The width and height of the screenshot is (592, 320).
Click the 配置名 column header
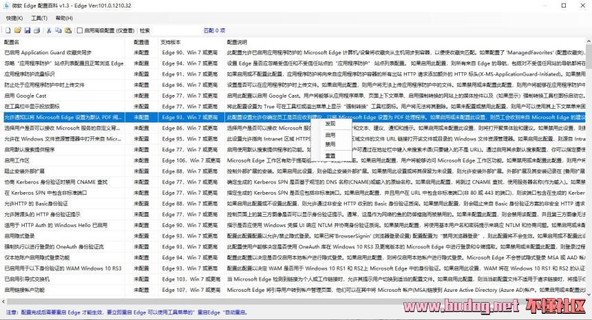tap(12, 42)
